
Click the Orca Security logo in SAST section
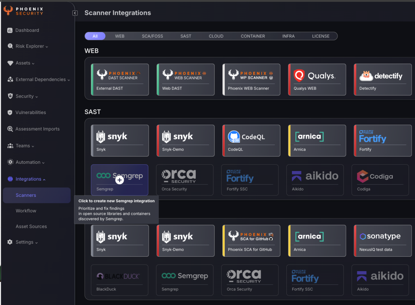179,176
